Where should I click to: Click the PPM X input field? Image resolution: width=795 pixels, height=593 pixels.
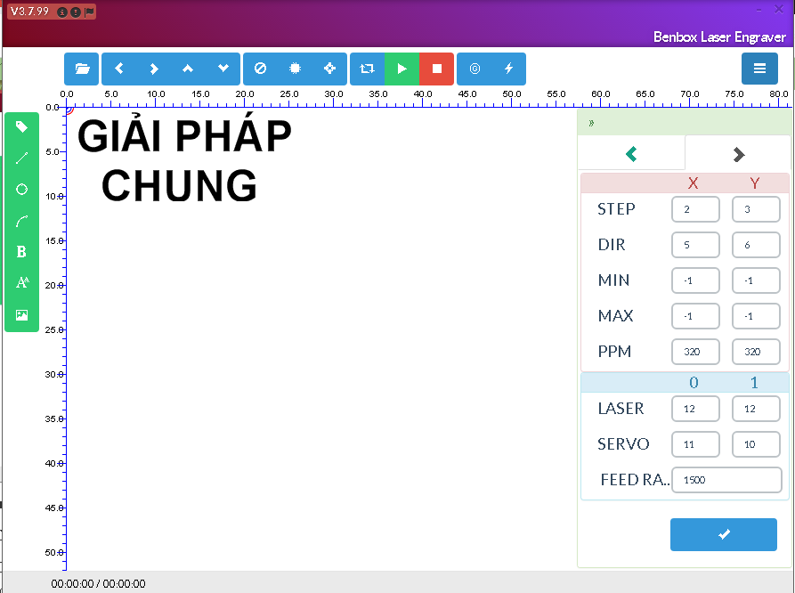[695, 352]
